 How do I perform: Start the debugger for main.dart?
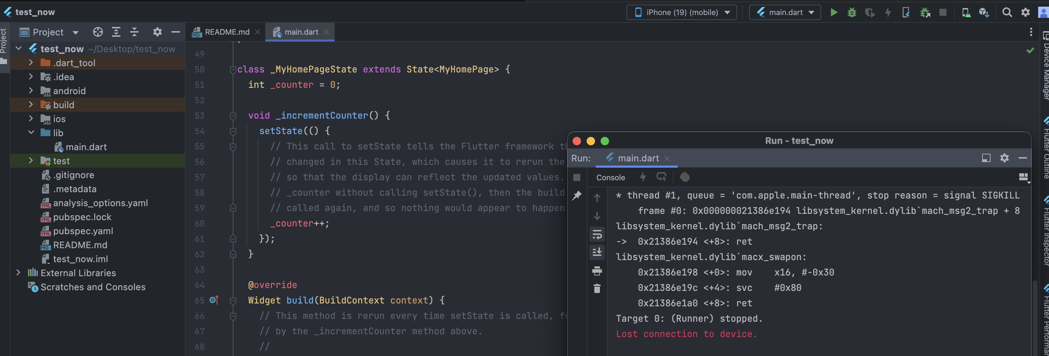click(852, 12)
